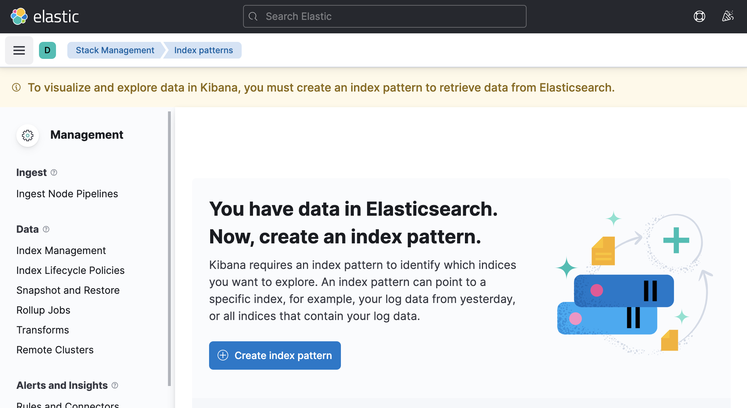Click the Search Elastic input field

pyautogui.click(x=384, y=16)
